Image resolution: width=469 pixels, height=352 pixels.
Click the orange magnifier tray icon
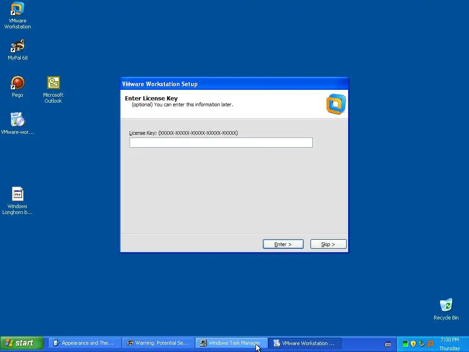point(430,344)
